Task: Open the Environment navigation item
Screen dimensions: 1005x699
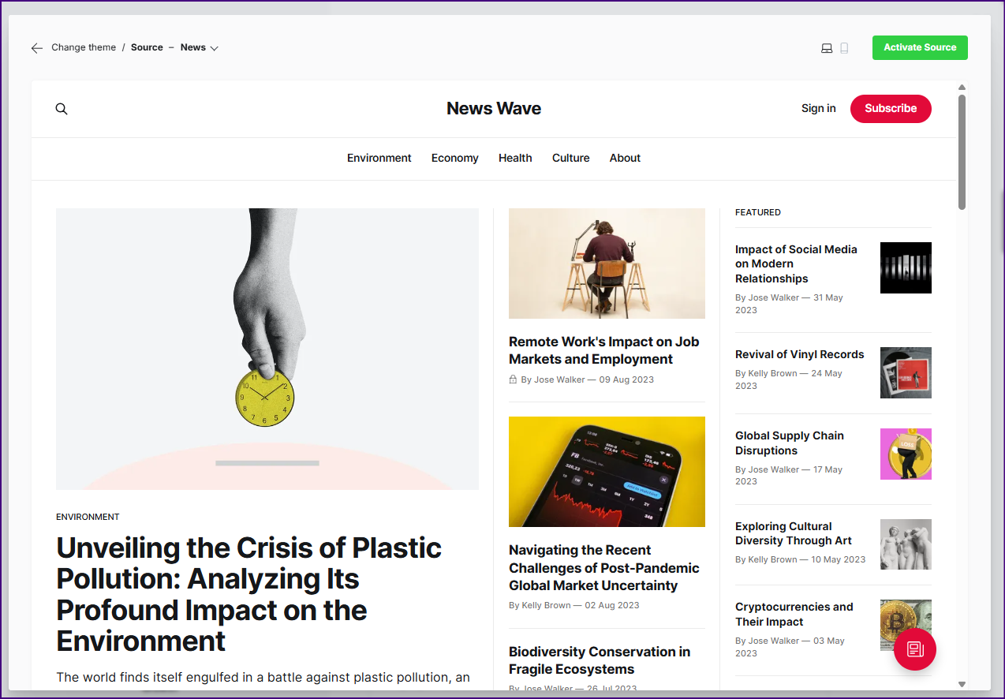Action: 379,158
